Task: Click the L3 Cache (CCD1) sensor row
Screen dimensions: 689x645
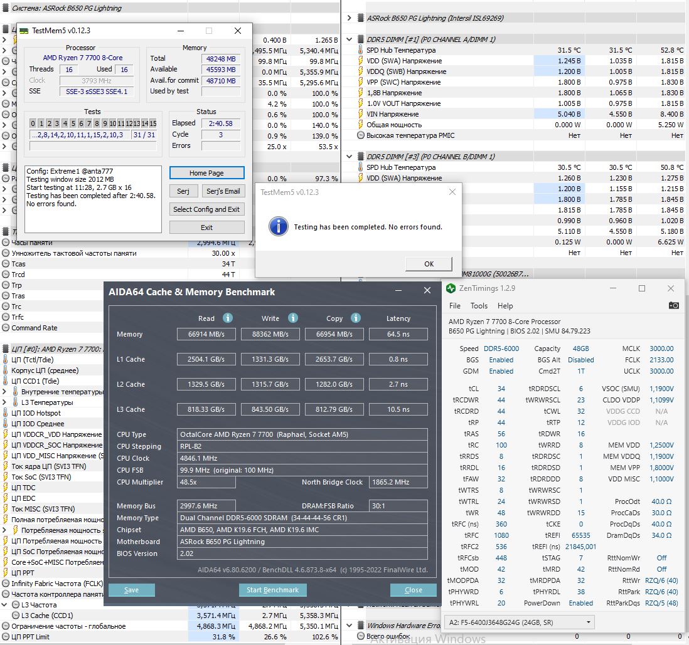Action: pos(169,616)
